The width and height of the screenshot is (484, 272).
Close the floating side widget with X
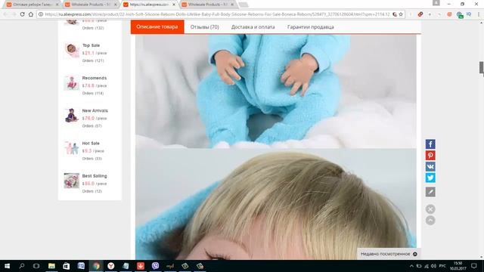(430, 209)
